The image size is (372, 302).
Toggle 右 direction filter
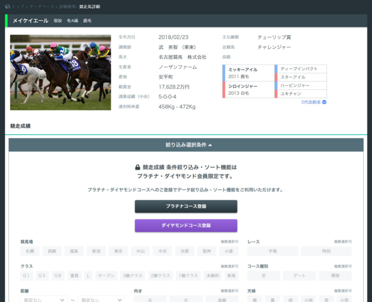(150, 299)
